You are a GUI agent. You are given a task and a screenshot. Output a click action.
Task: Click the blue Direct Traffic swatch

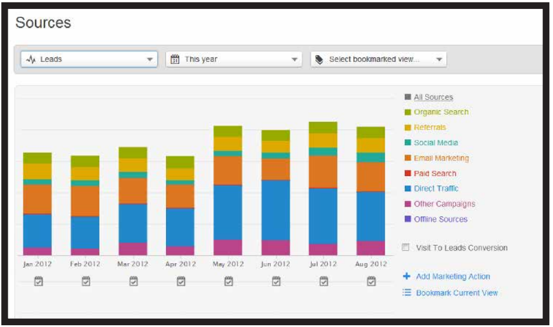[x=408, y=188]
